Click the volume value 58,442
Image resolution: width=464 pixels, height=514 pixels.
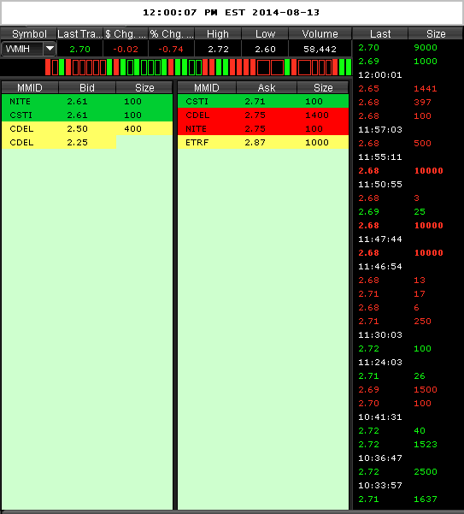coord(320,49)
